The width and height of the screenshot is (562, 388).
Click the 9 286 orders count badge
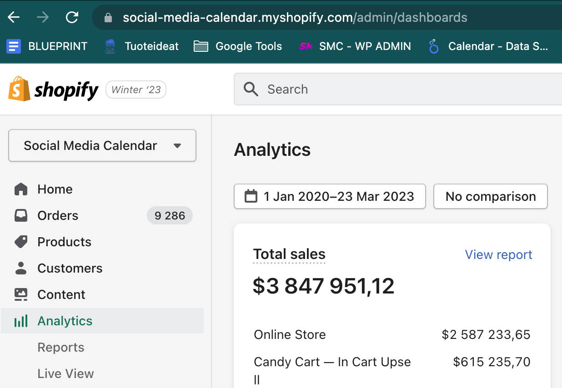170,215
